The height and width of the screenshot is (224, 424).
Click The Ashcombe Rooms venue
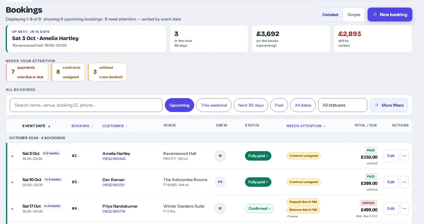click(185, 180)
